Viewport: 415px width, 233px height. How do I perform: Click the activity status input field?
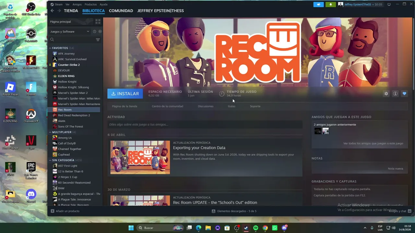[x=205, y=125]
